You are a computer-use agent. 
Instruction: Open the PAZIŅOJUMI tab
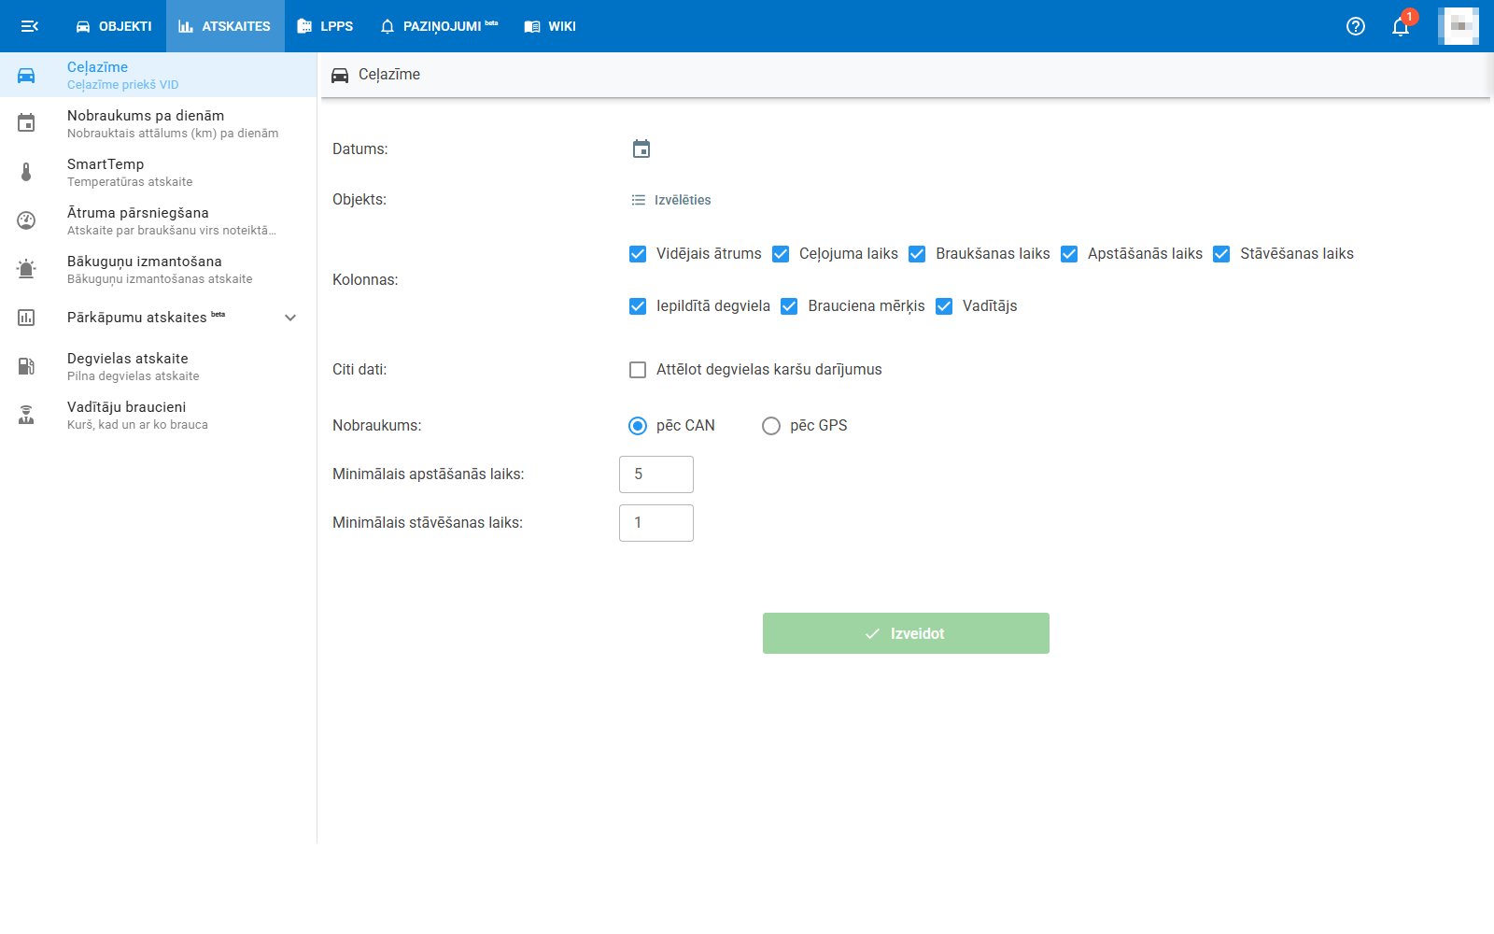coord(439,26)
